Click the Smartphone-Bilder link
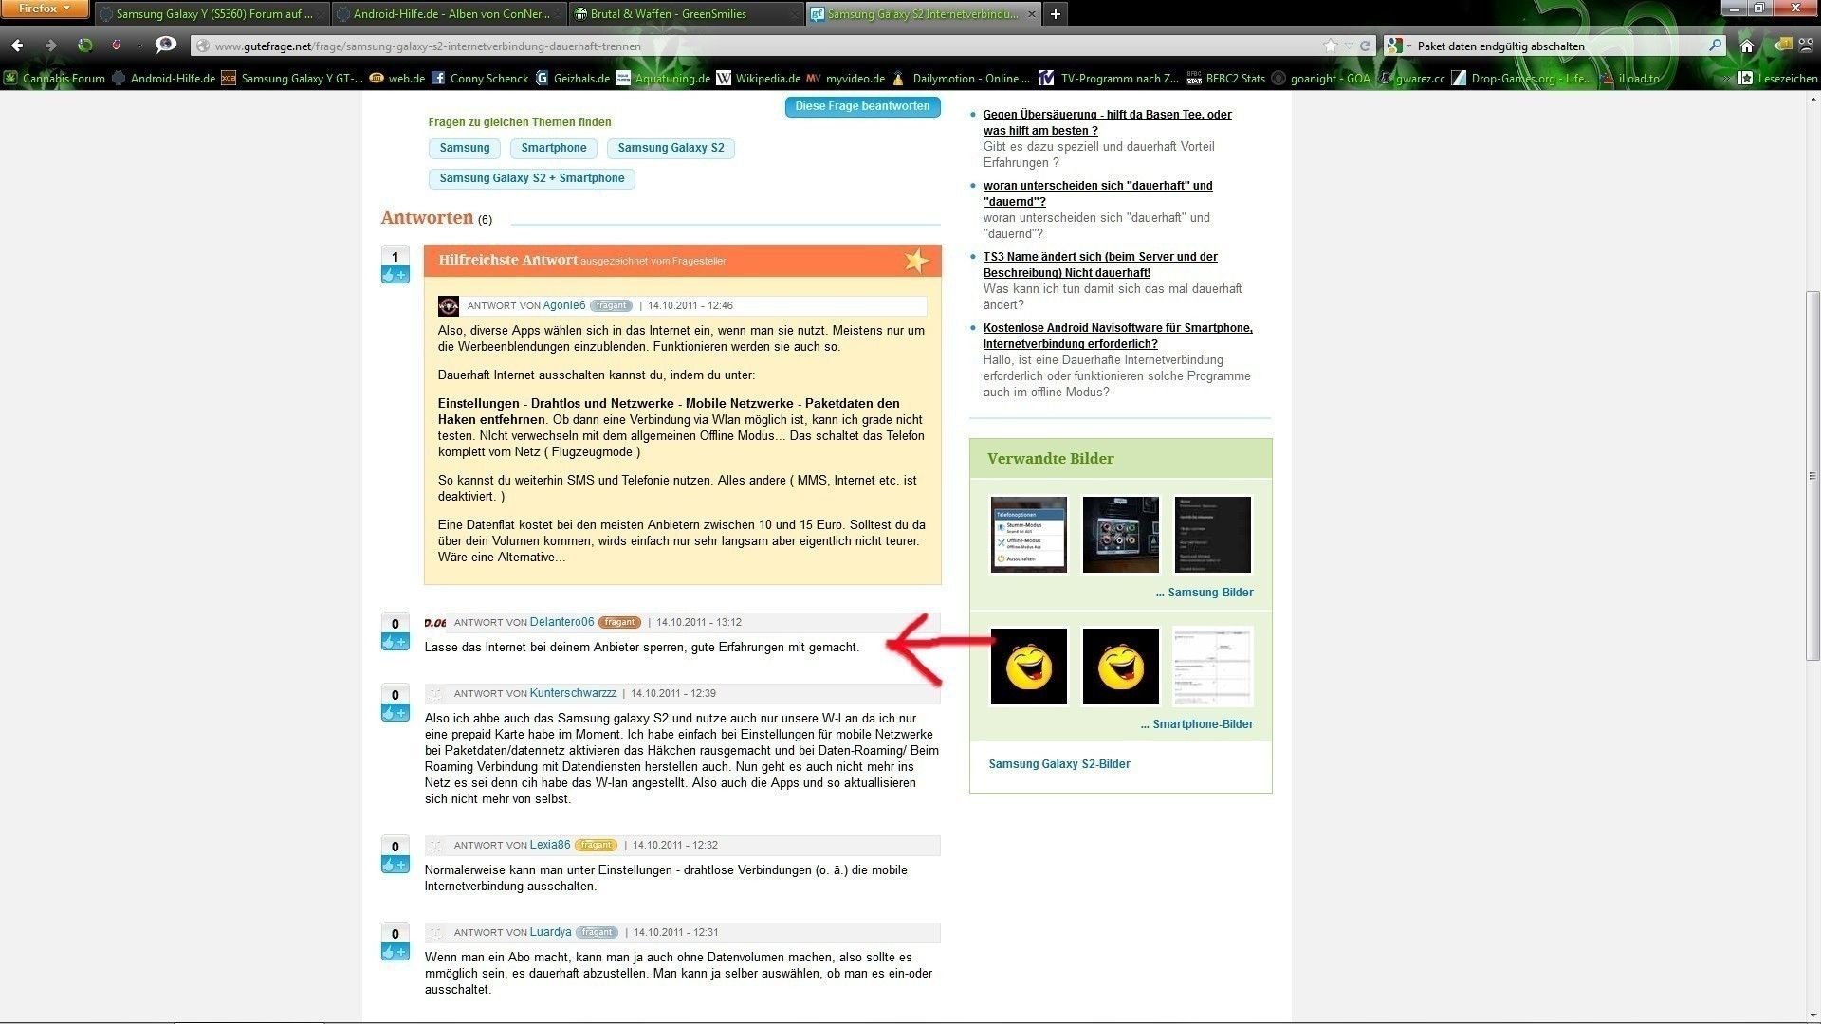The width and height of the screenshot is (1821, 1024). pyautogui.click(x=1197, y=724)
